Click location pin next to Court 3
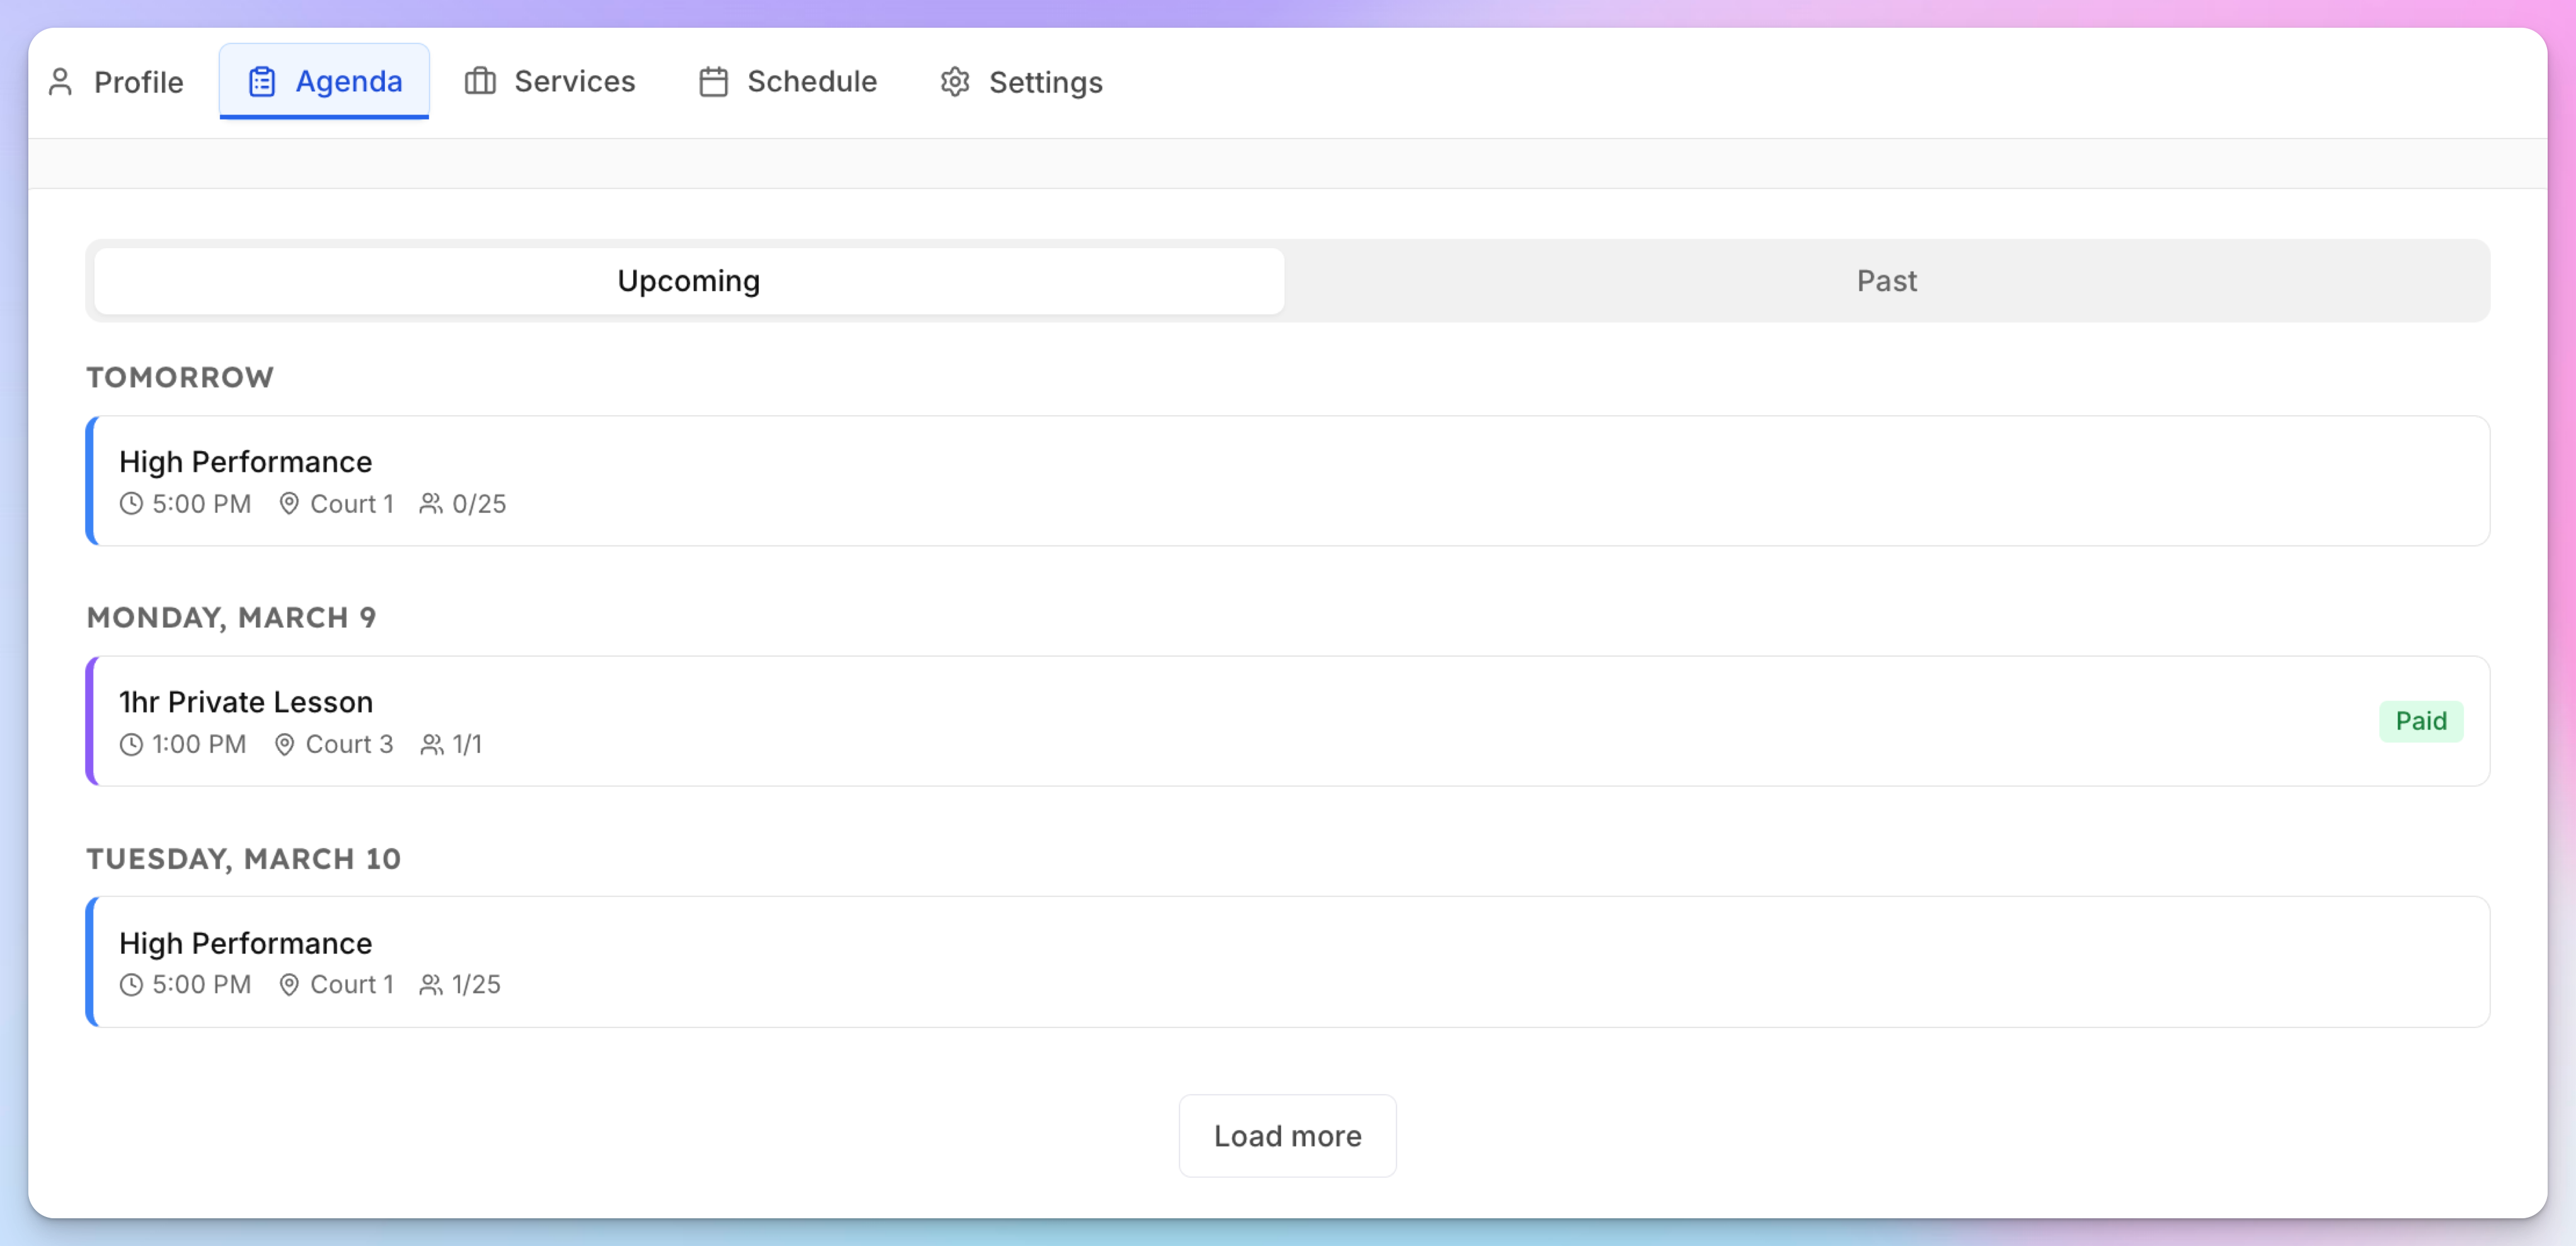The height and width of the screenshot is (1246, 2576). coord(284,745)
